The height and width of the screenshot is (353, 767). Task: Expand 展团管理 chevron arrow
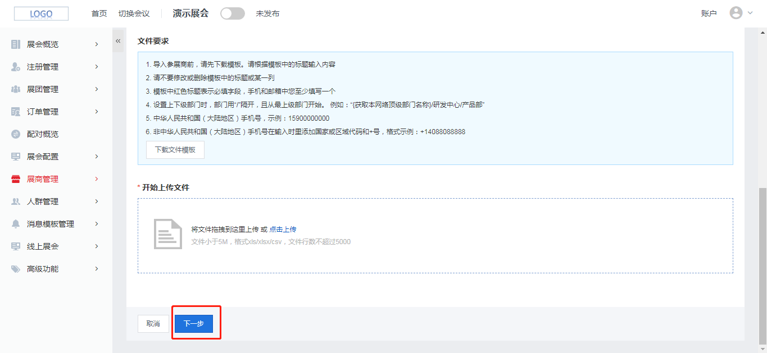pyautogui.click(x=97, y=89)
